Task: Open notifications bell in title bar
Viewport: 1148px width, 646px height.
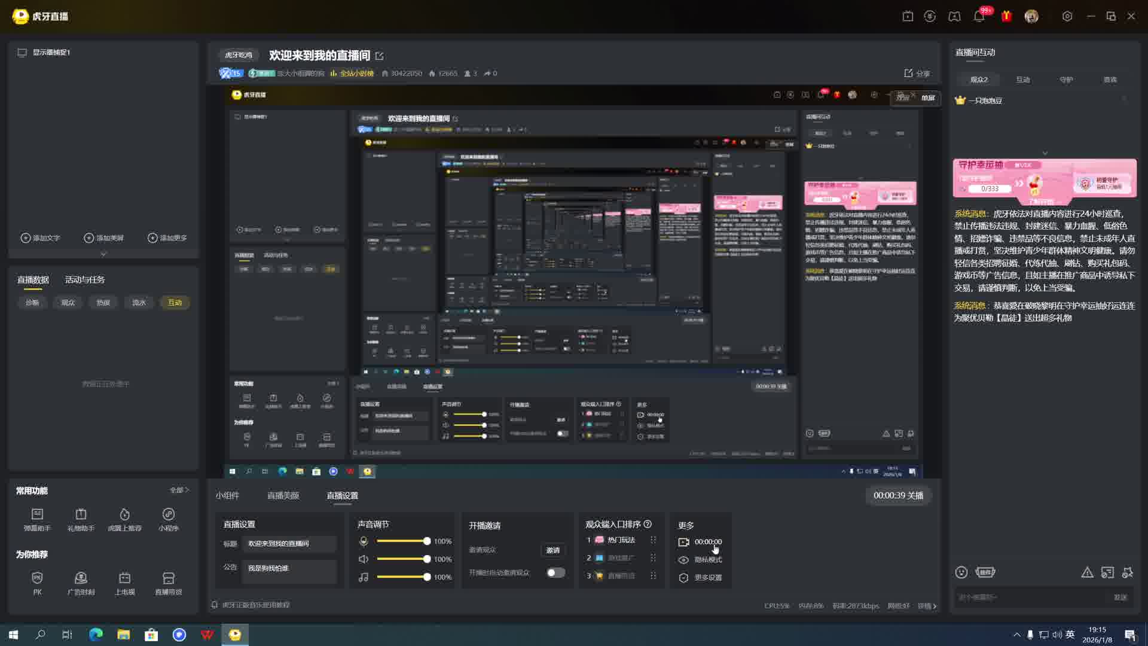Action: click(x=979, y=17)
